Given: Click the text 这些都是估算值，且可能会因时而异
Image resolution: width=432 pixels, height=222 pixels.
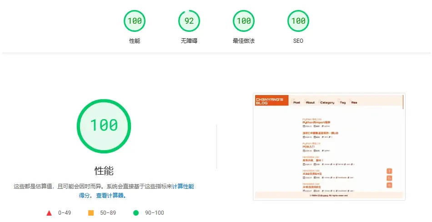Looking at the screenshot, I should point(57,187).
